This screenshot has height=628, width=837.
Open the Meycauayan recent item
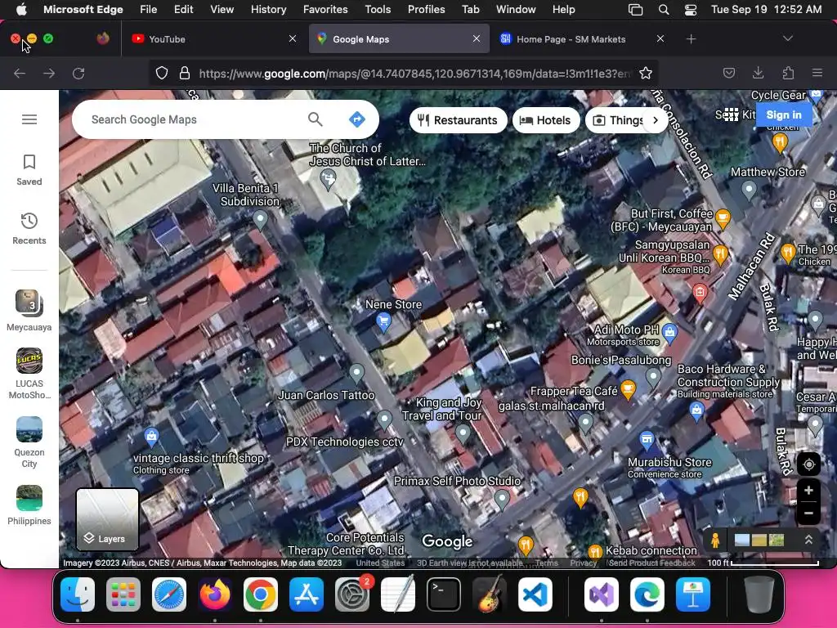pyautogui.click(x=29, y=310)
